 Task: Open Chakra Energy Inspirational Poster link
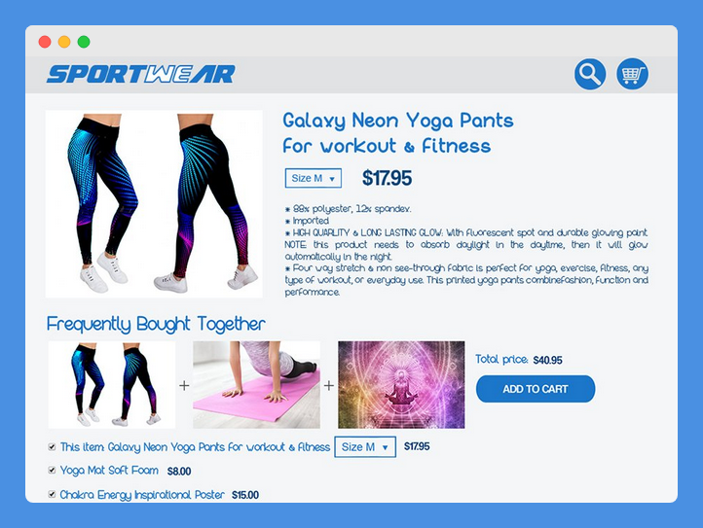coord(142,495)
